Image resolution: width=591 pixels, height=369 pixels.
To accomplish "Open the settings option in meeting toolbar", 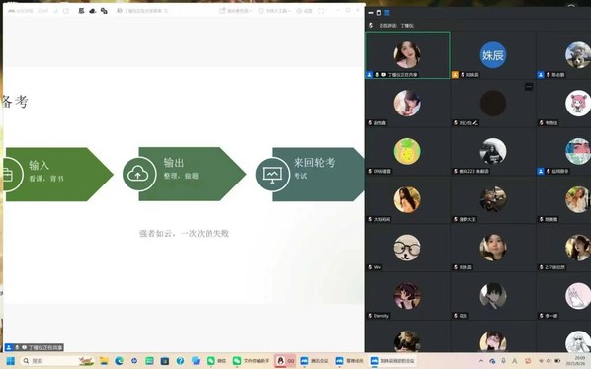I will [305, 11].
